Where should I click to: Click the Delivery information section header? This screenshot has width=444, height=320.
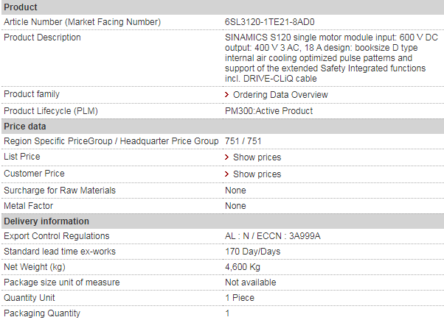pyautogui.click(x=223, y=221)
